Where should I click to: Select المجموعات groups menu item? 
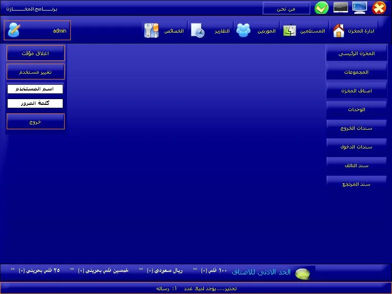pyautogui.click(x=357, y=72)
